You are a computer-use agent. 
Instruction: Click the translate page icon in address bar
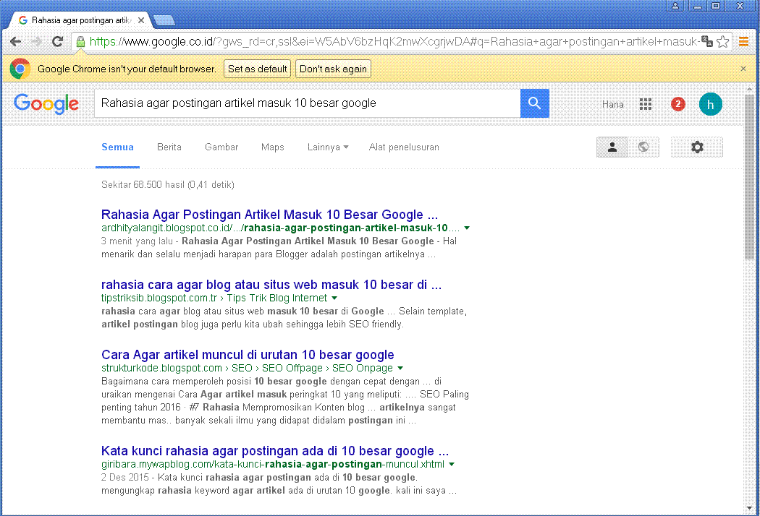click(x=707, y=42)
